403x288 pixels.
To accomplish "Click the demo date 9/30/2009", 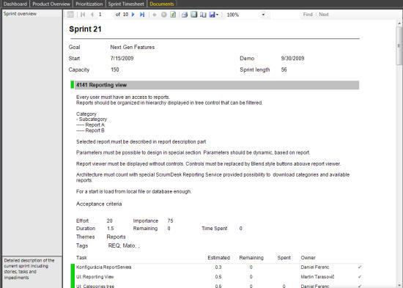I will pyautogui.click(x=292, y=58).
